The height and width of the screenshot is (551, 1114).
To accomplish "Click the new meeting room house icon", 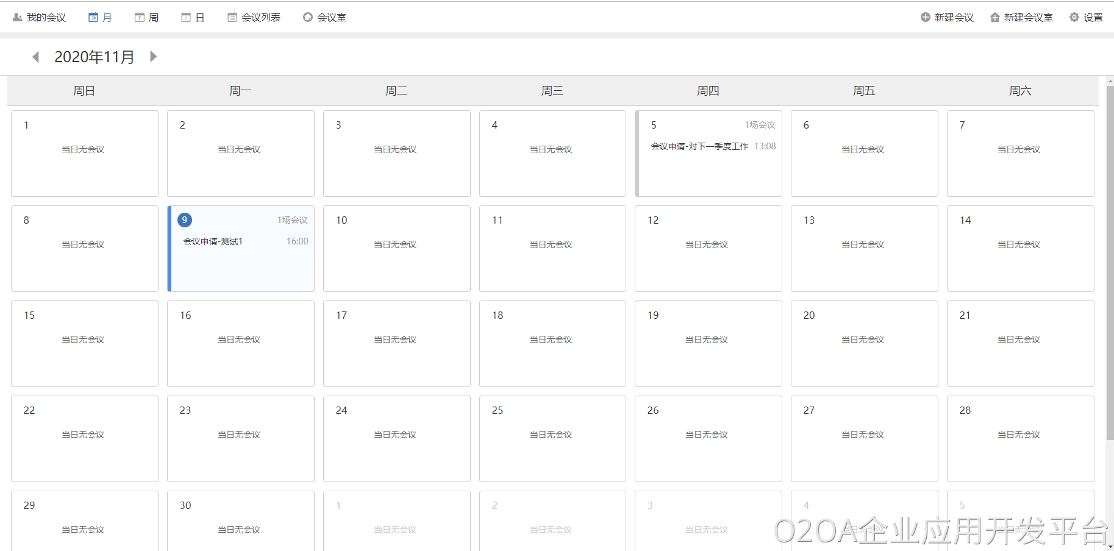I will (995, 18).
